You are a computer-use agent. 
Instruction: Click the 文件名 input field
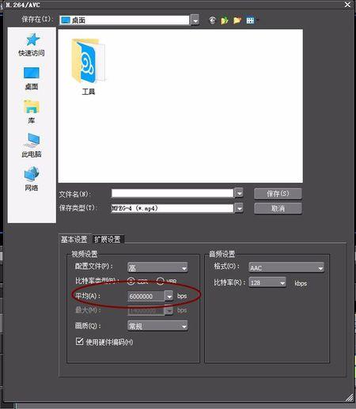[x=172, y=193]
